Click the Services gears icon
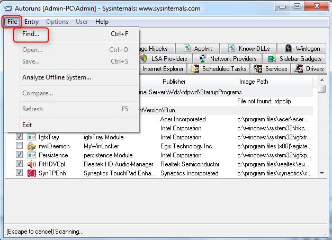 point(258,69)
